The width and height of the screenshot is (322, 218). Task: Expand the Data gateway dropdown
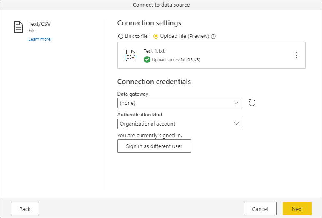coord(180,103)
